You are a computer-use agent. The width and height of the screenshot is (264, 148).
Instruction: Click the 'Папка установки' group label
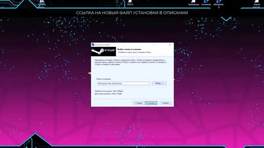pos(104,79)
